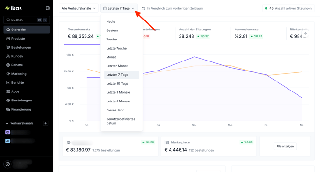Click the globe icon in channel card

click(x=69, y=142)
